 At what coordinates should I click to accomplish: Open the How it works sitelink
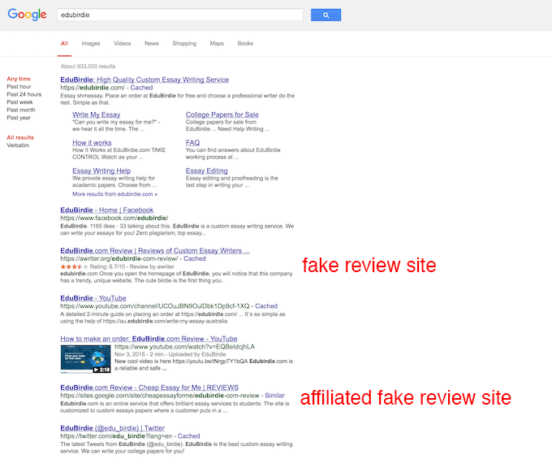click(92, 143)
